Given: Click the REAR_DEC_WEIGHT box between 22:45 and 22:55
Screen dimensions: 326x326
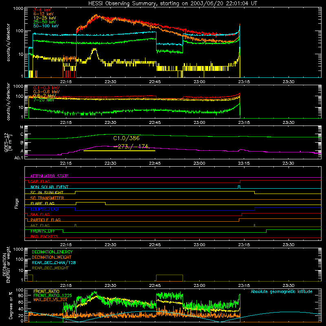Looking at the screenshot, I should tap(170, 278).
